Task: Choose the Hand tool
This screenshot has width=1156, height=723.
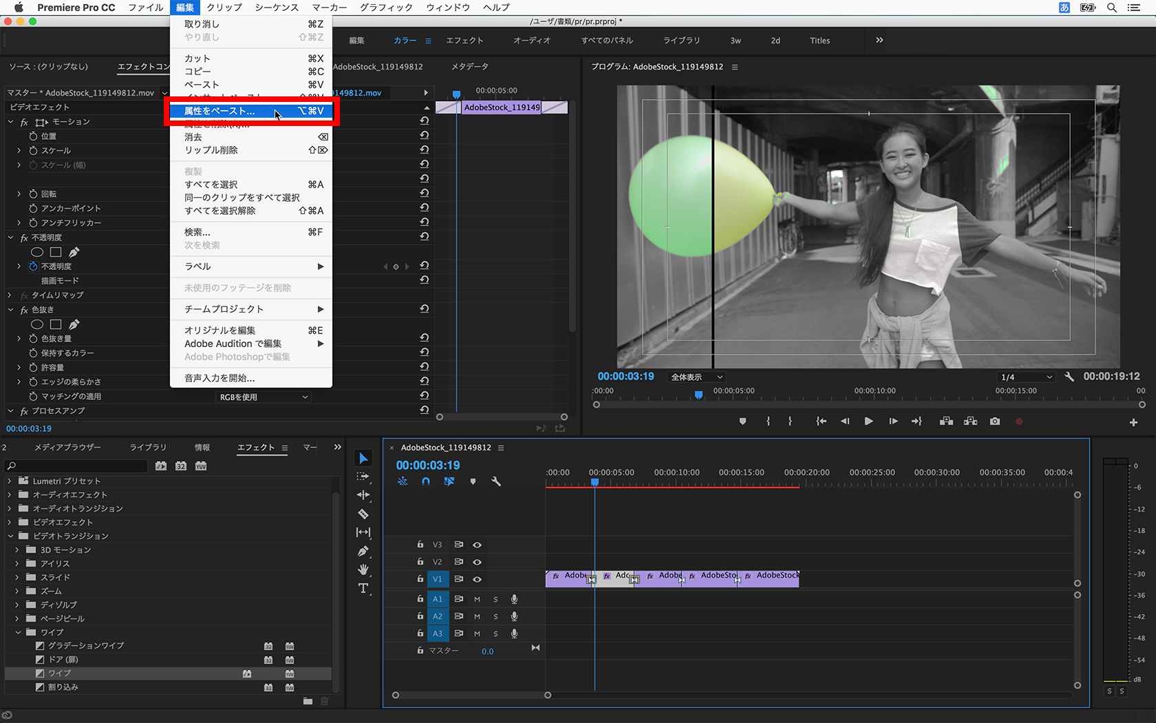Action: coord(363,569)
